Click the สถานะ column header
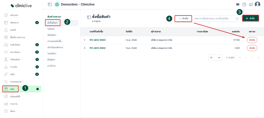Image resolution: width=264 pixels, height=118 pixels. [x=252, y=31]
